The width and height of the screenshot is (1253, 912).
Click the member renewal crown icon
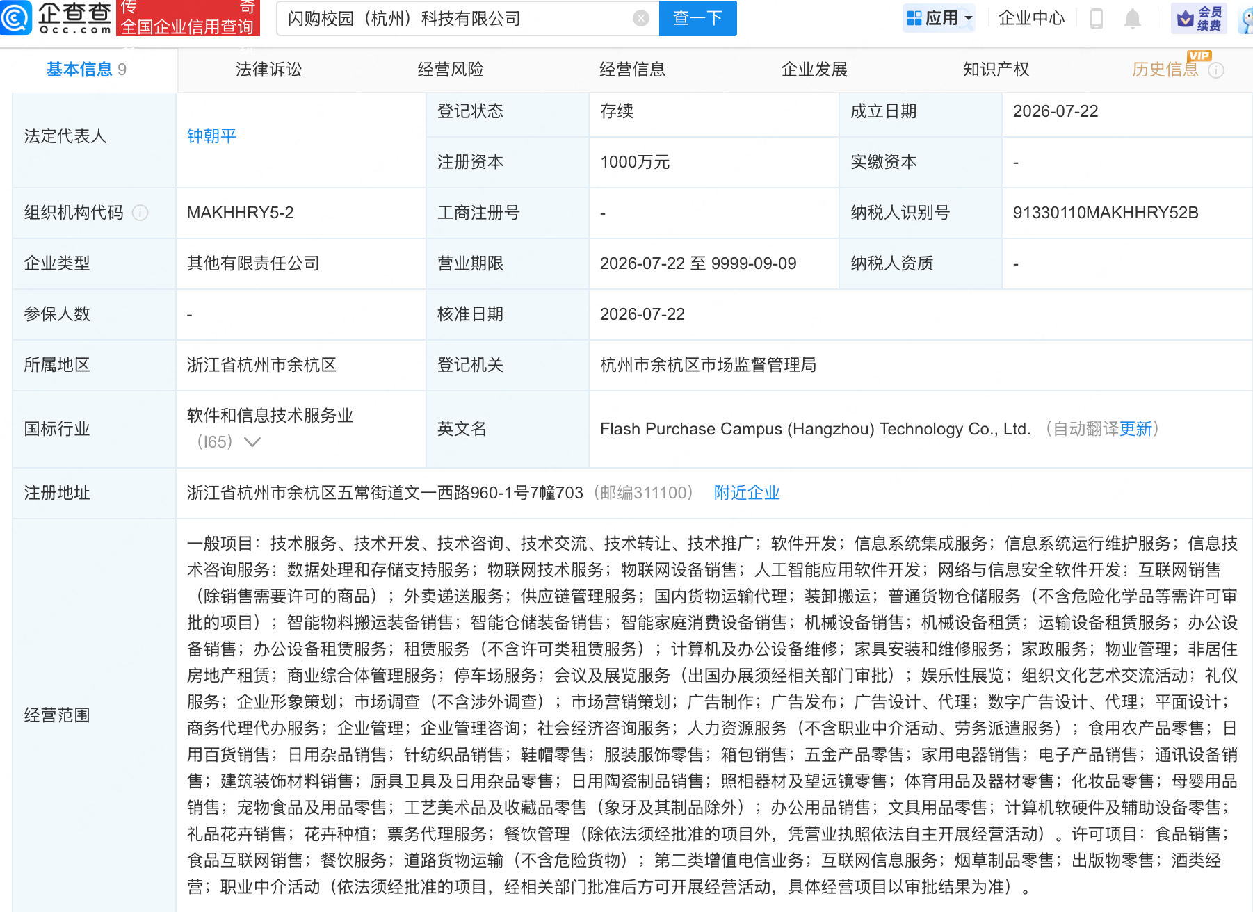[x=1185, y=19]
